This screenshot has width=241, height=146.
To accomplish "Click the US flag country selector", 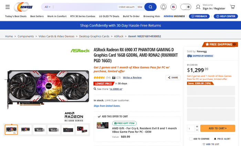I will (174, 7).
